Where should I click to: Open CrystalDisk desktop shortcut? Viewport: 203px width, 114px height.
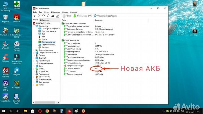coord(5,98)
